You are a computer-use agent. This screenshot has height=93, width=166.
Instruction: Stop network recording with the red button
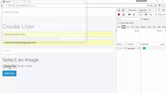click(119, 14)
